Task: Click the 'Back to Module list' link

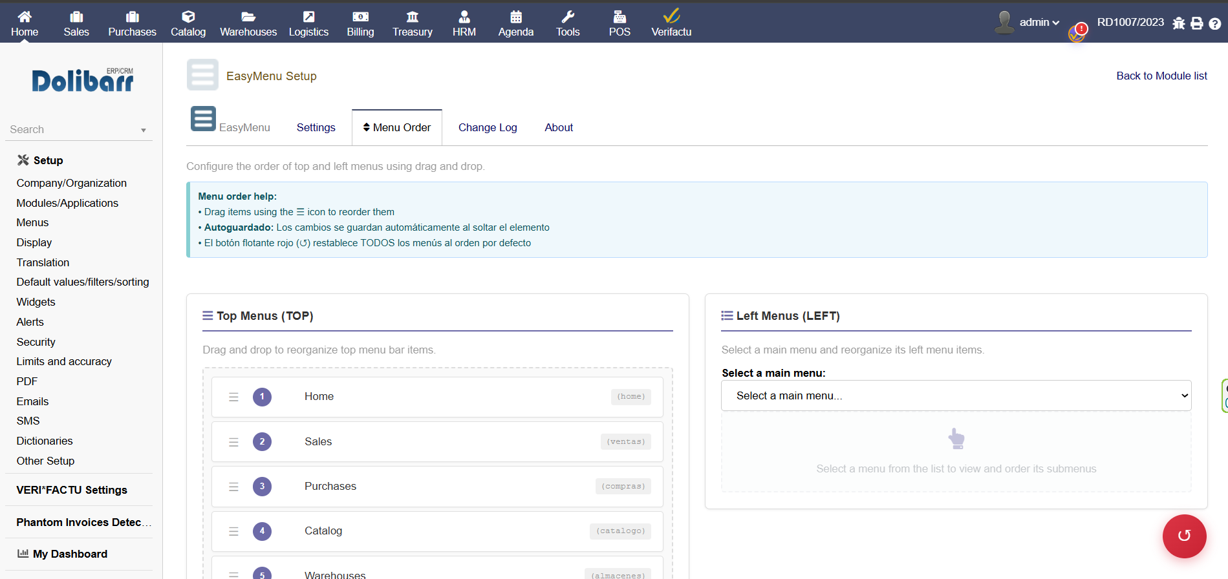Action: pos(1161,76)
